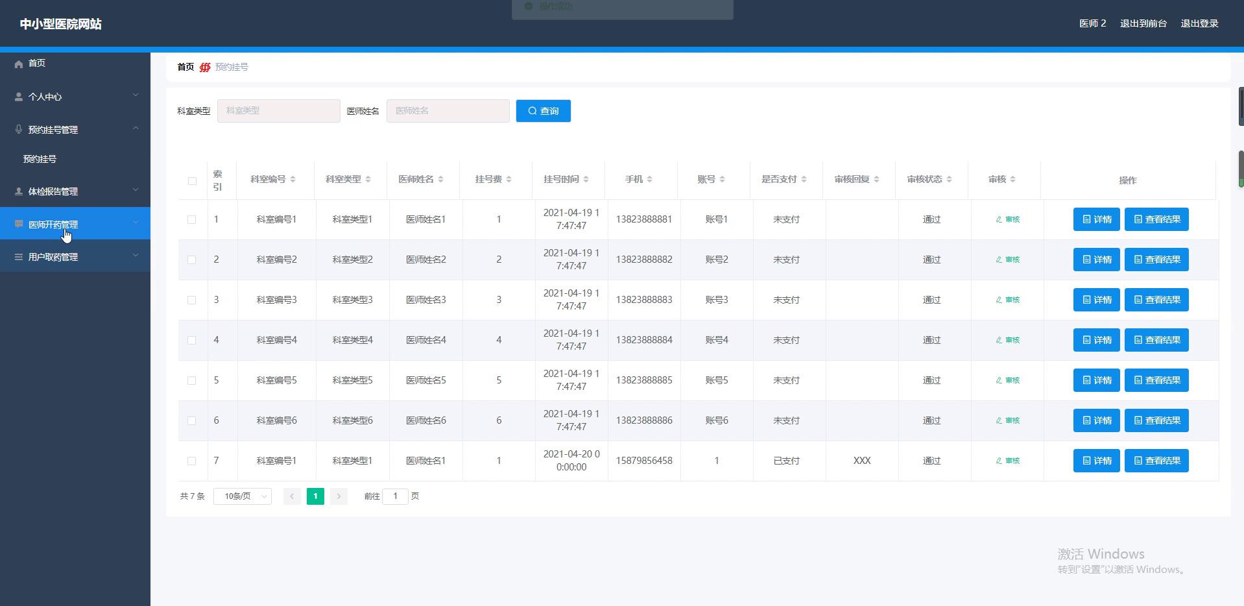Click 首页 in the breadcrumb trail
1244x606 pixels.
pos(185,67)
